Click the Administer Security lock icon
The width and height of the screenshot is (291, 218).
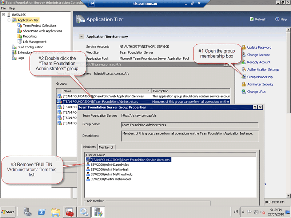pos(244,84)
